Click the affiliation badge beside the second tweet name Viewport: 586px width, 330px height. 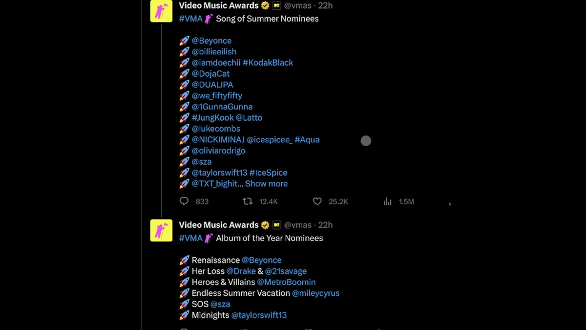click(x=277, y=225)
